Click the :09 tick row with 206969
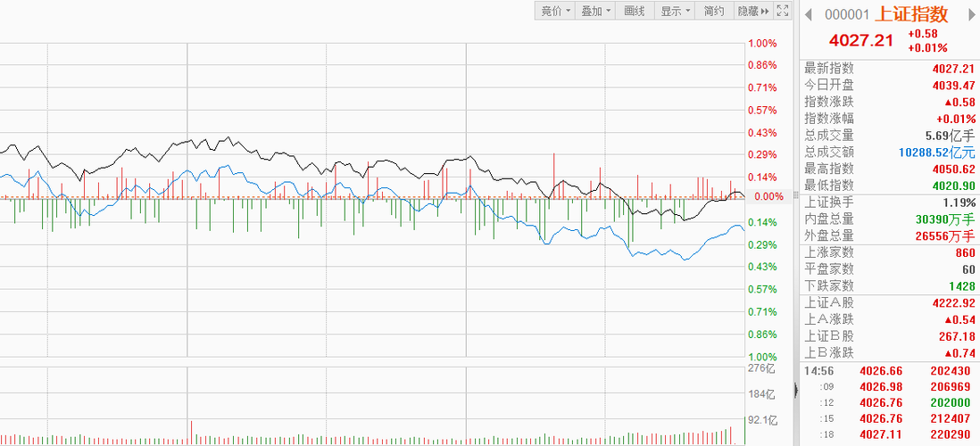Image resolution: width=980 pixels, height=446 pixels. (889, 387)
